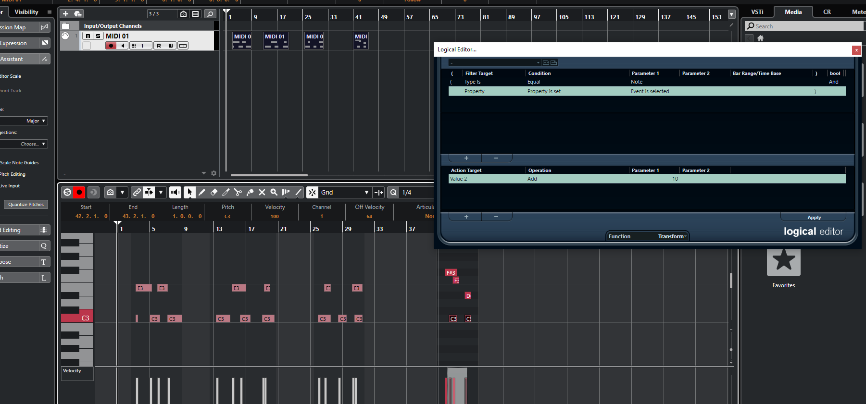The width and height of the screenshot is (866, 404).
Task: Toggle Record Enable on MIDI 01
Action: [x=111, y=46]
